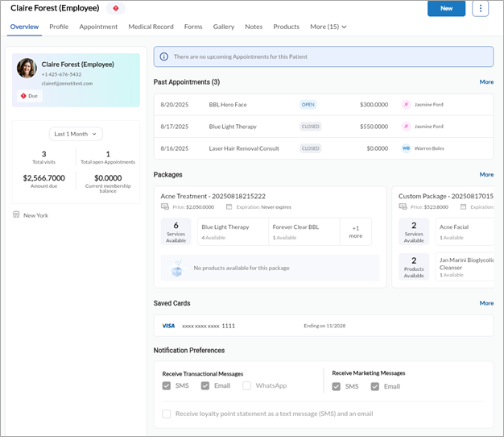Select the saved Visa card ending 1111
Image resolution: width=504 pixels, height=437 pixels.
pos(324,326)
